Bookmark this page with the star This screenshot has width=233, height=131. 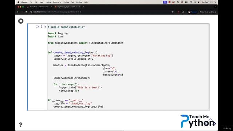point(173,12)
